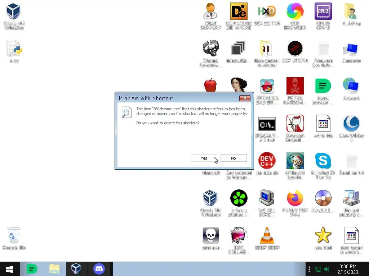Click the network tray icon

[318, 269]
